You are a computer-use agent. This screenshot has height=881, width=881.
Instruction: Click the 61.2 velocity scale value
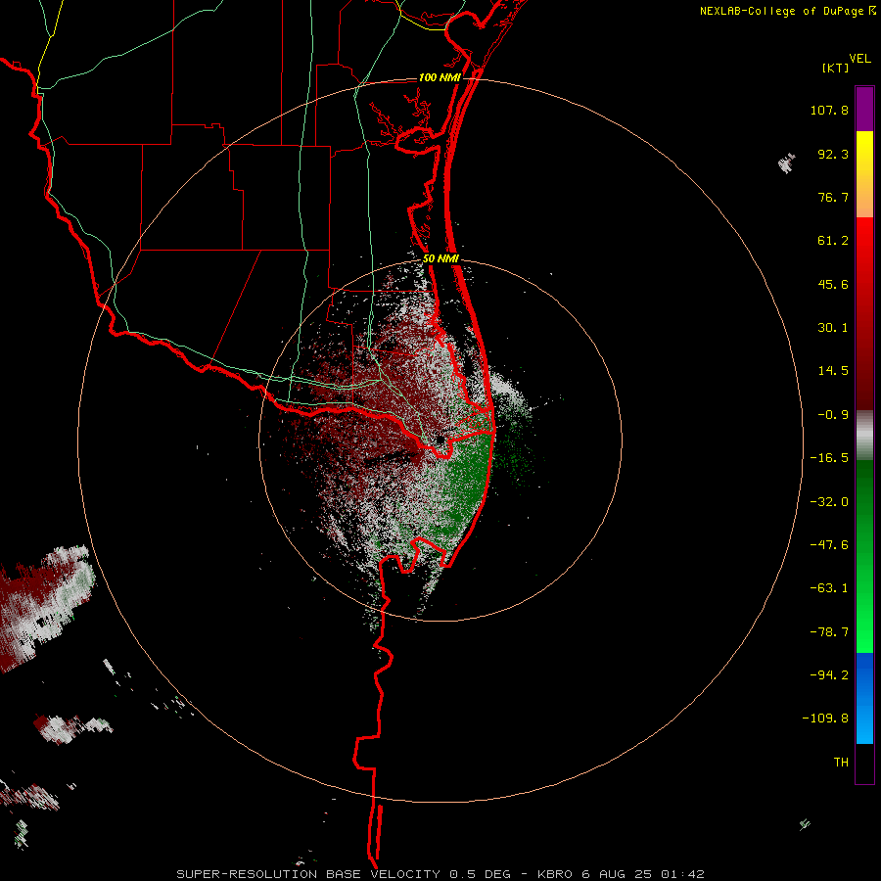[x=833, y=241]
